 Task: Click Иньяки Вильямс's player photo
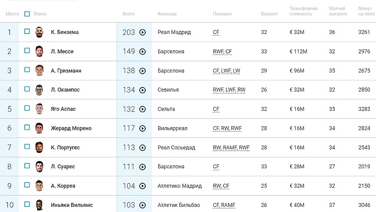[40, 205]
